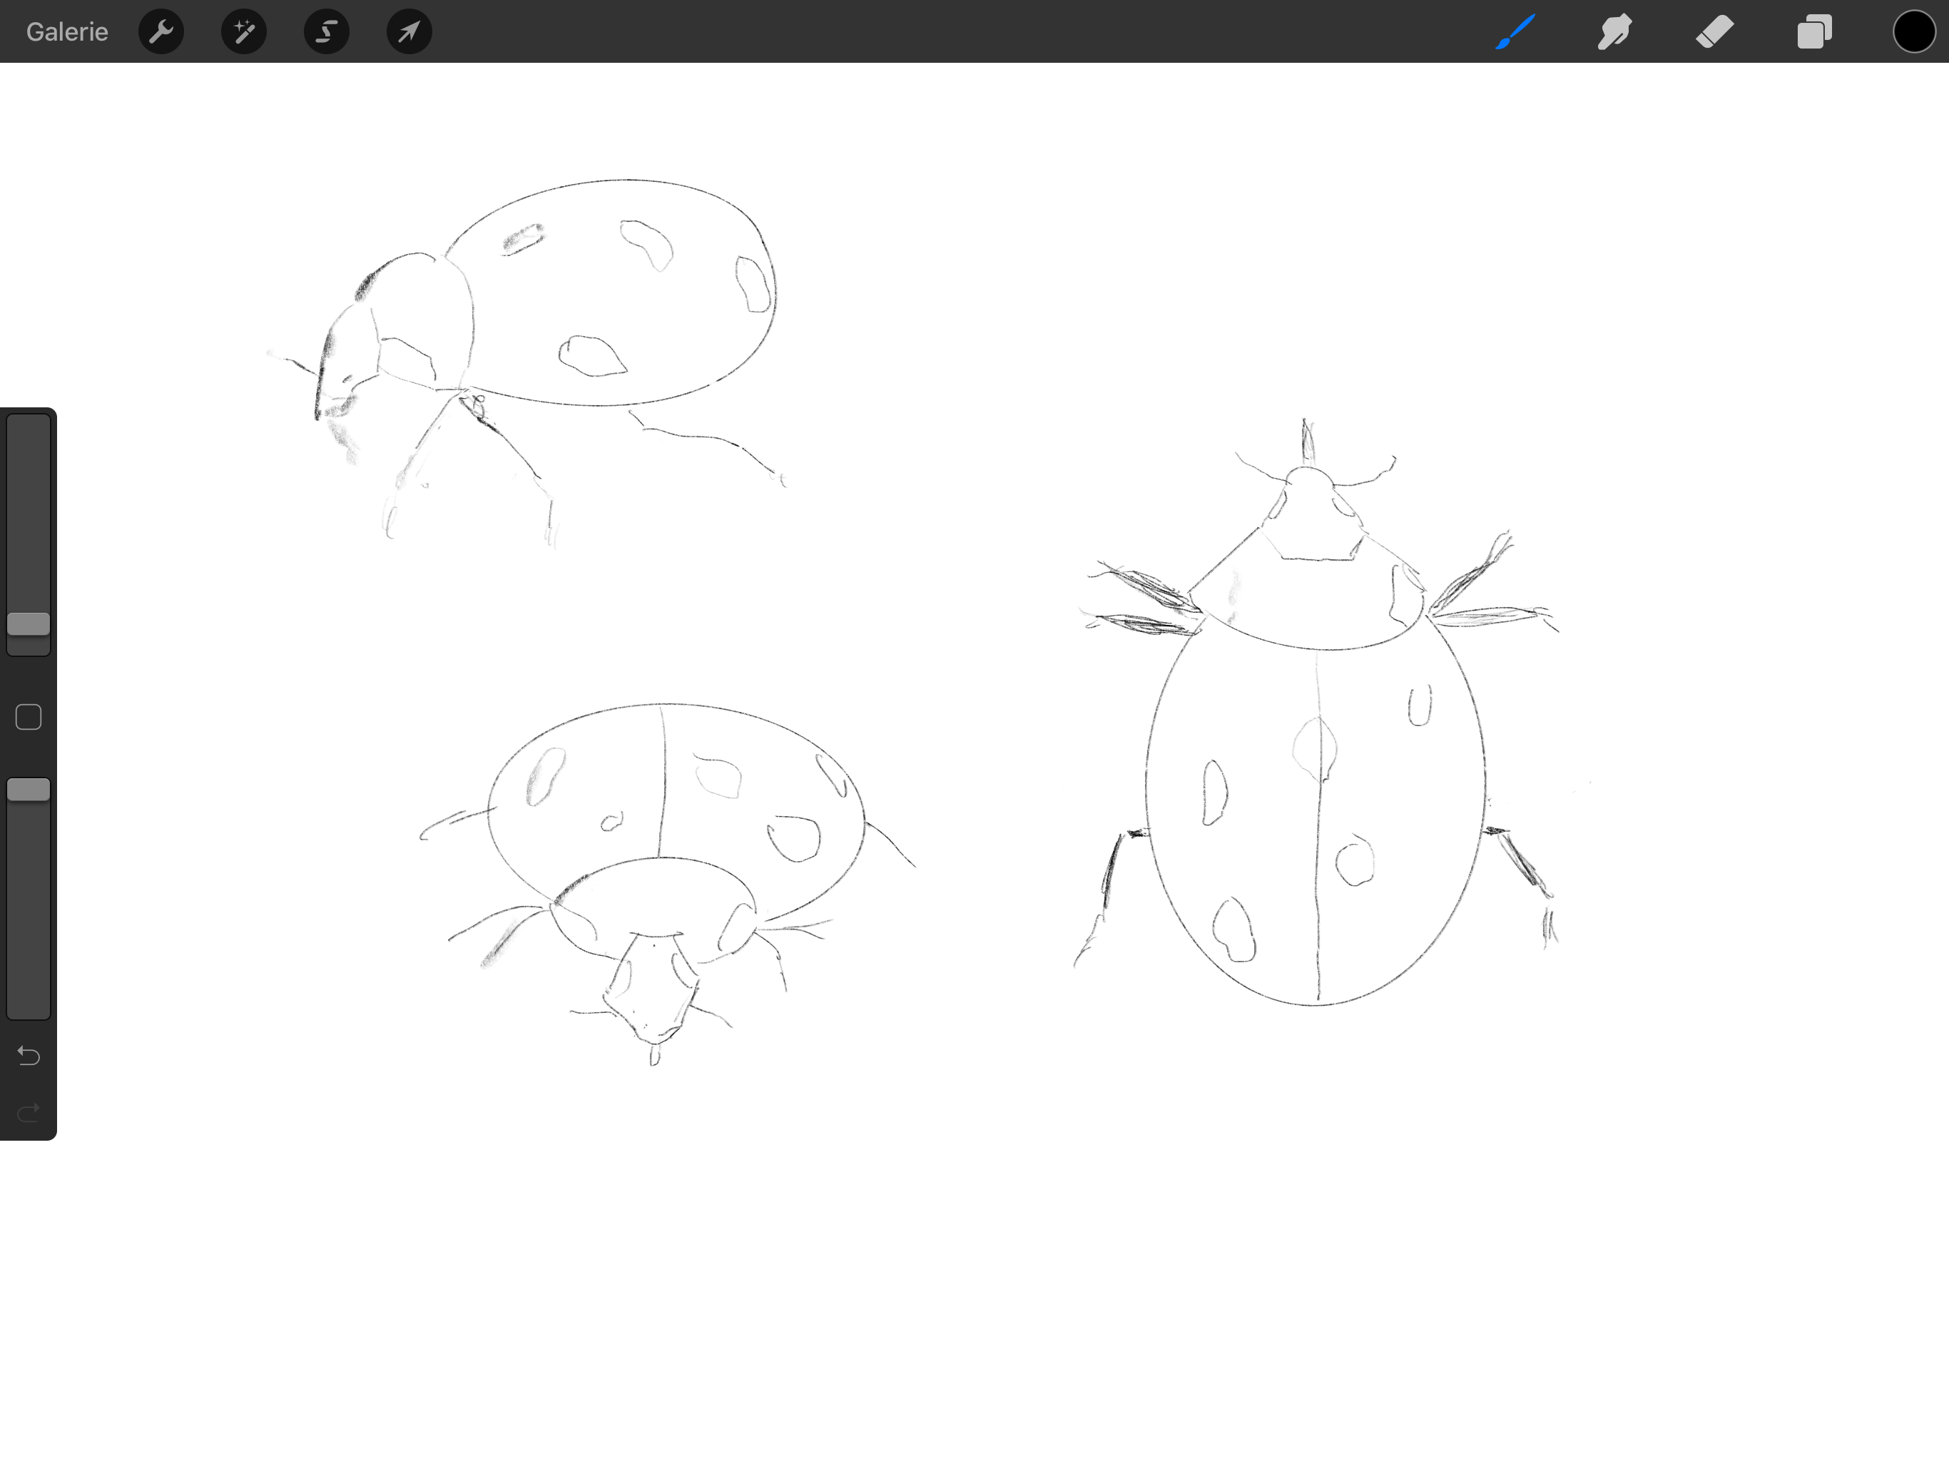Viewport: 1949px width, 1461px height.
Task: Tap the square Modify button in sidebar
Action: (x=29, y=717)
